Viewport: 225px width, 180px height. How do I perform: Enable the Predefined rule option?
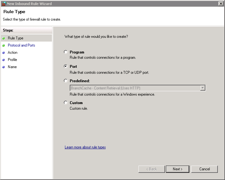pos(66,81)
